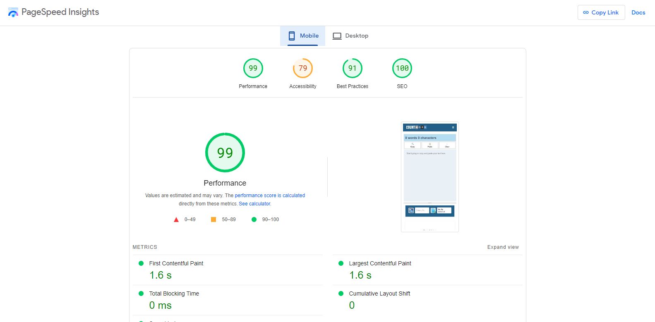This screenshot has width=655, height=322.
Task: Click the Total Blocking Time status dot
Action: [141, 293]
